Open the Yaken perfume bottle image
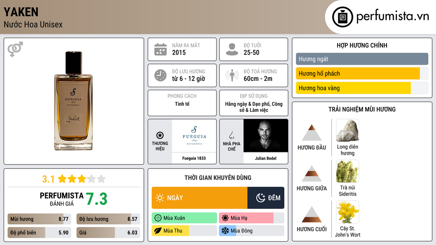Viewport: 436px width, 245px height. [73, 101]
